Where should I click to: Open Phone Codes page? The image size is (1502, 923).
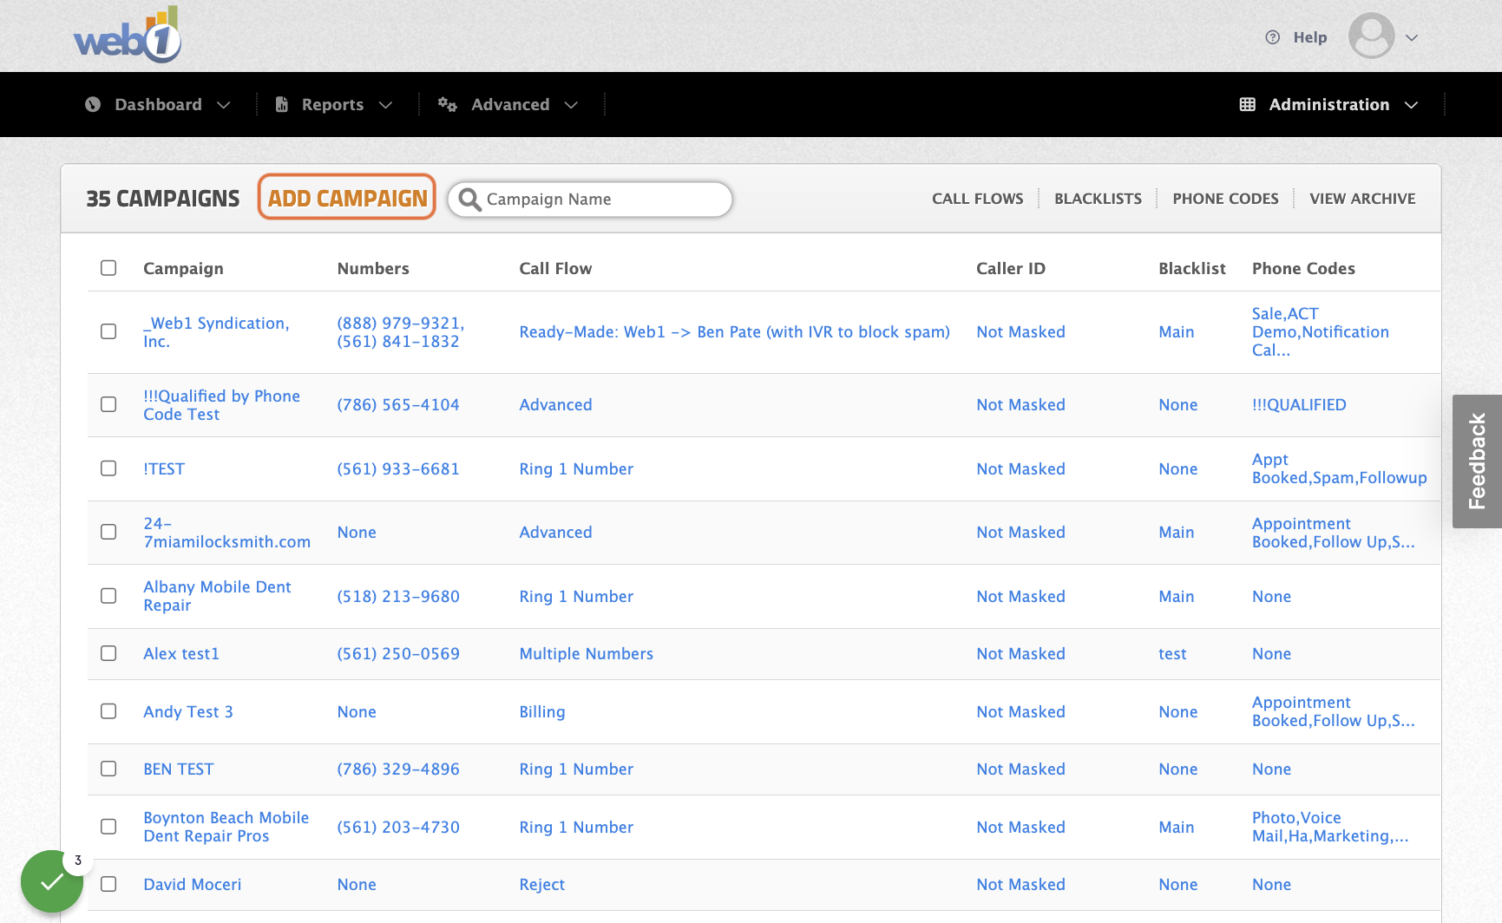point(1225,199)
